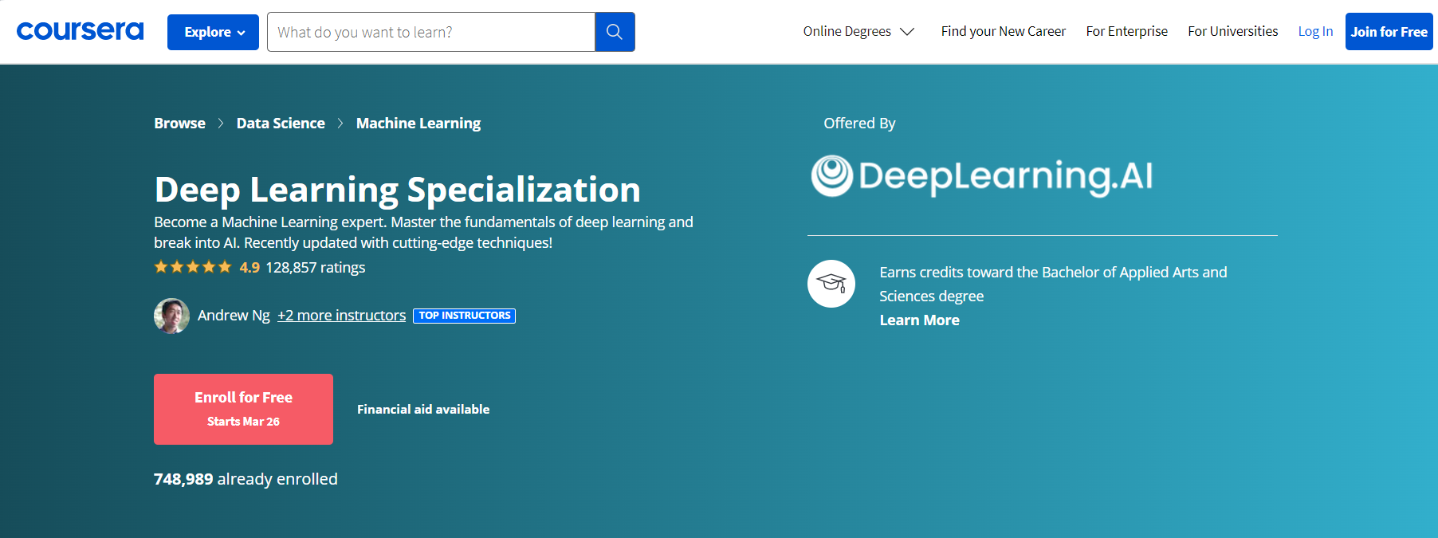Go to For Universities

[1232, 31]
